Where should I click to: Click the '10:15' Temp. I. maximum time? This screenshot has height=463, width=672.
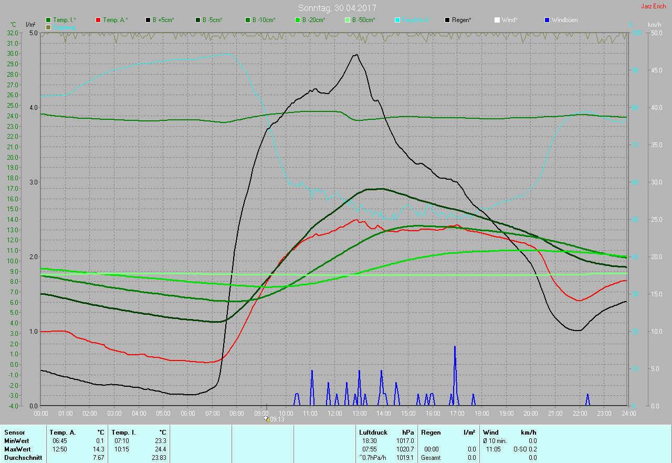pos(121,449)
